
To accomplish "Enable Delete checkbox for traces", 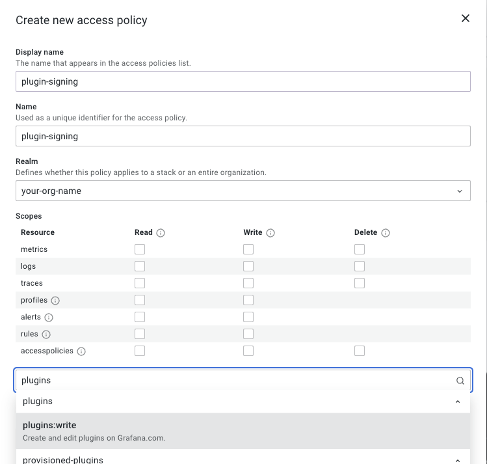I will (x=360, y=283).
